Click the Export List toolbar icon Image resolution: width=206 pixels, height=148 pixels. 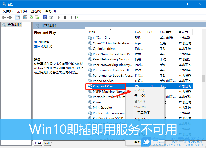click(x=37, y=17)
